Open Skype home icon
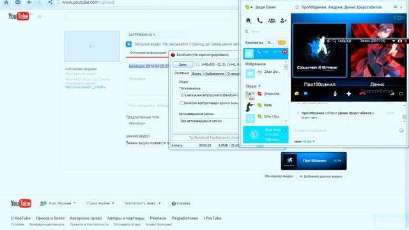The height and width of the screenshot is (230, 409). tap(249, 20)
